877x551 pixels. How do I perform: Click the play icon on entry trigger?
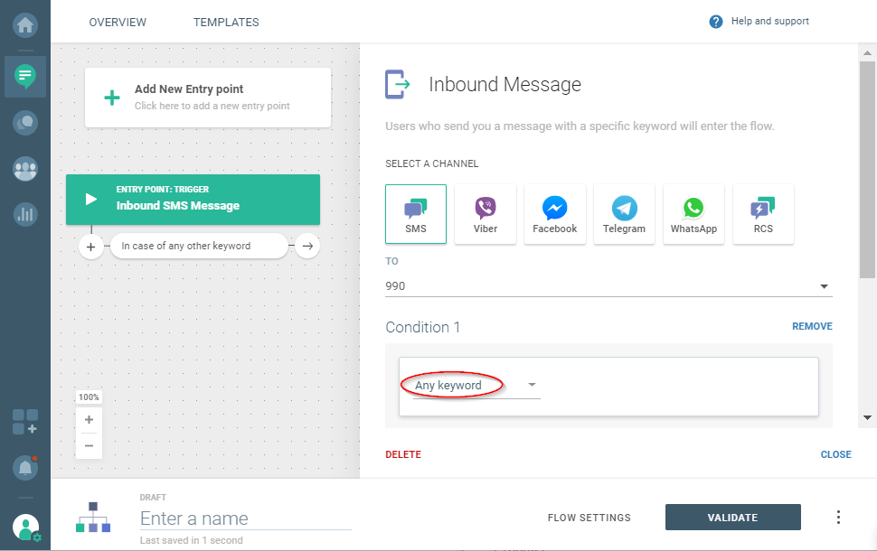[x=90, y=200]
